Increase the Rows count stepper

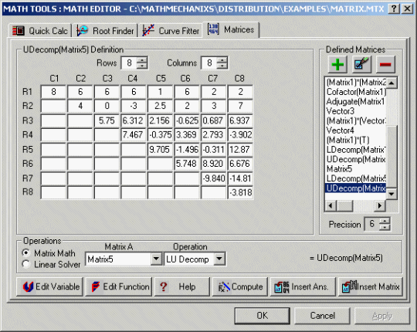tap(142, 60)
